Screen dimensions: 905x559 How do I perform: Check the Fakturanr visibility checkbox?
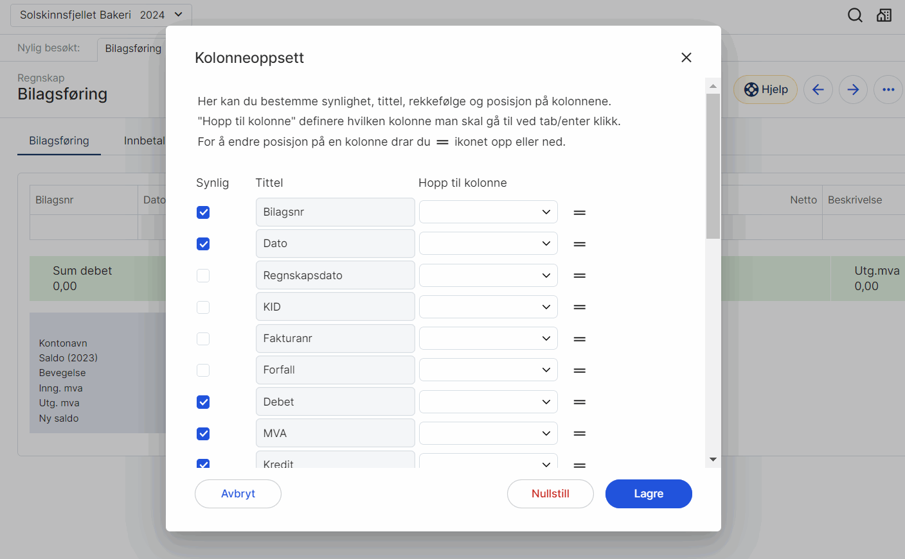pyautogui.click(x=203, y=339)
